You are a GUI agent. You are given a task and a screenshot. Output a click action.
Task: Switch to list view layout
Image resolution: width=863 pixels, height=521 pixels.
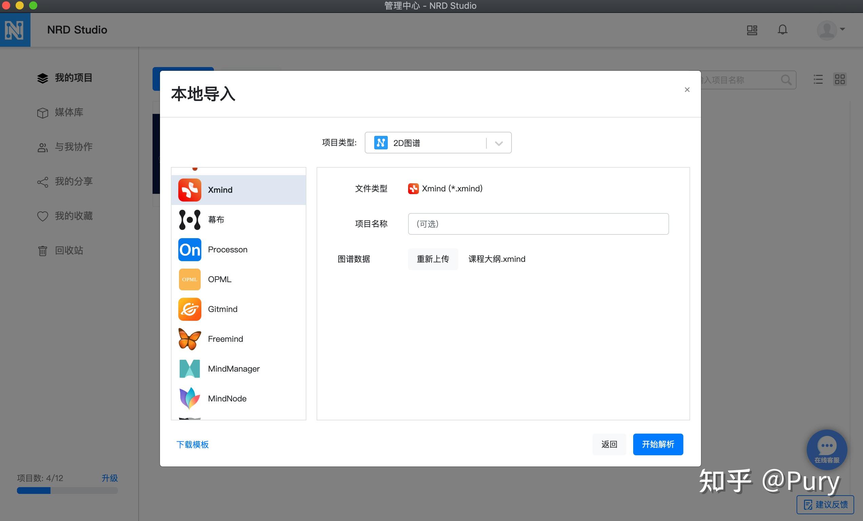coord(818,80)
